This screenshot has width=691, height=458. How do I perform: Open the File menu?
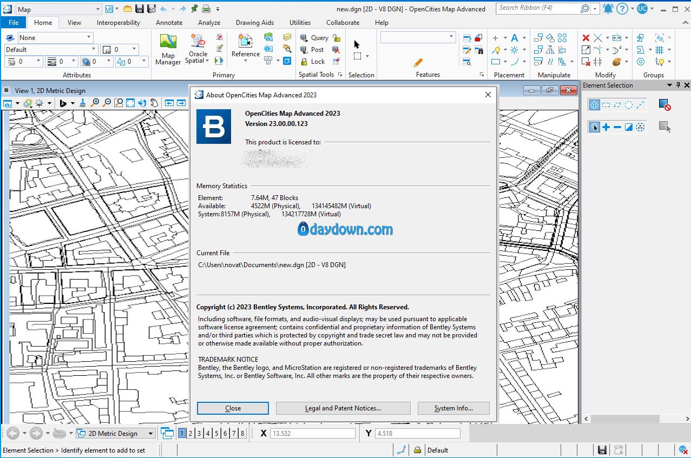pyautogui.click(x=14, y=23)
